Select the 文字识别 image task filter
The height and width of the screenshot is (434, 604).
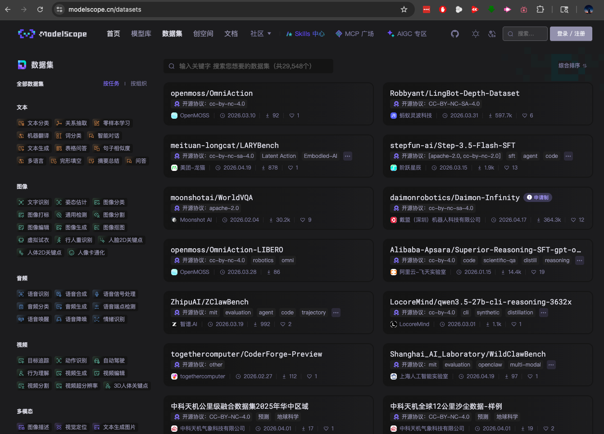(x=33, y=202)
